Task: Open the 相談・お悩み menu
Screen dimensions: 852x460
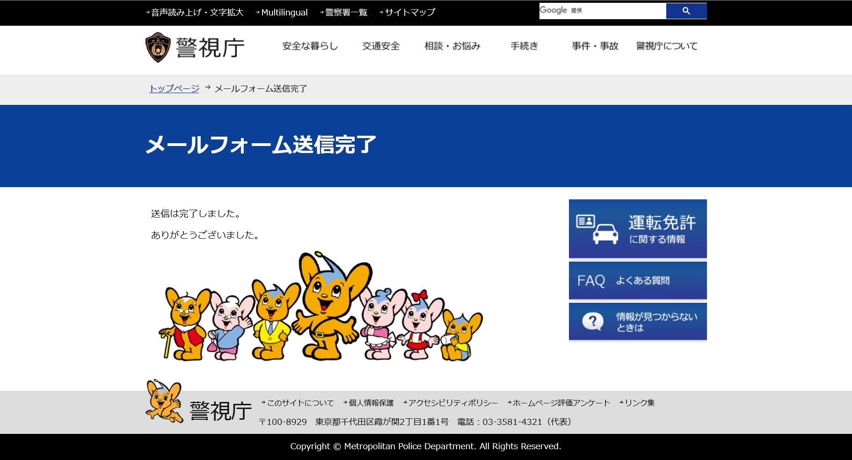Action: coord(452,46)
